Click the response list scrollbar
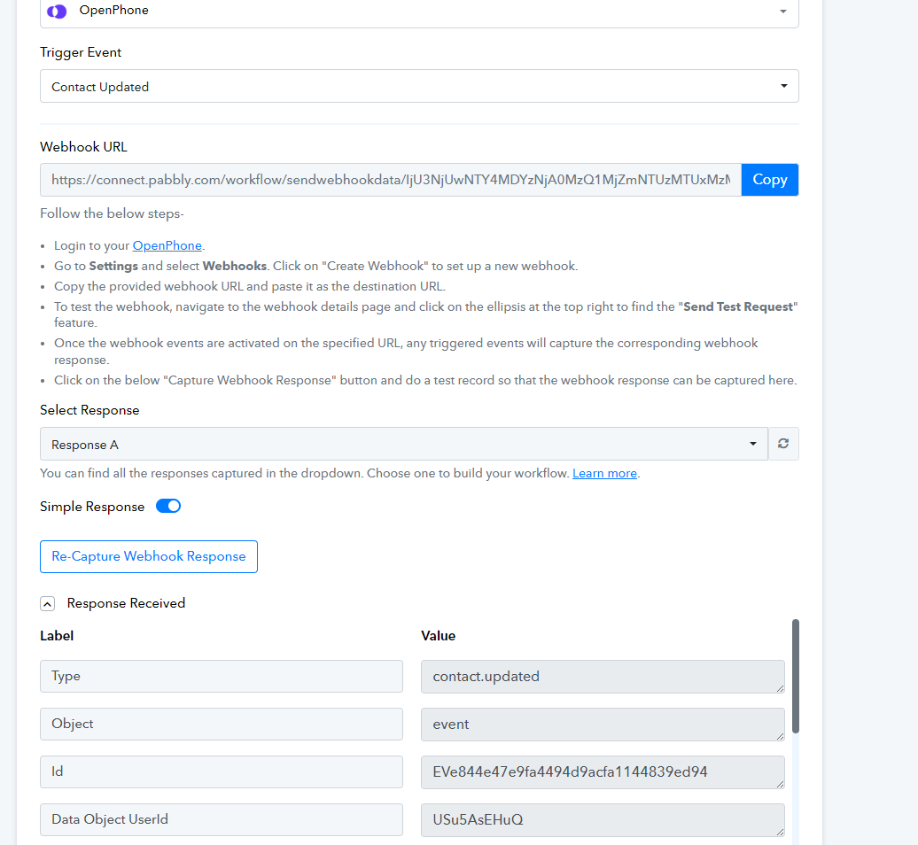The width and height of the screenshot is (918, 845). [795, 676]
